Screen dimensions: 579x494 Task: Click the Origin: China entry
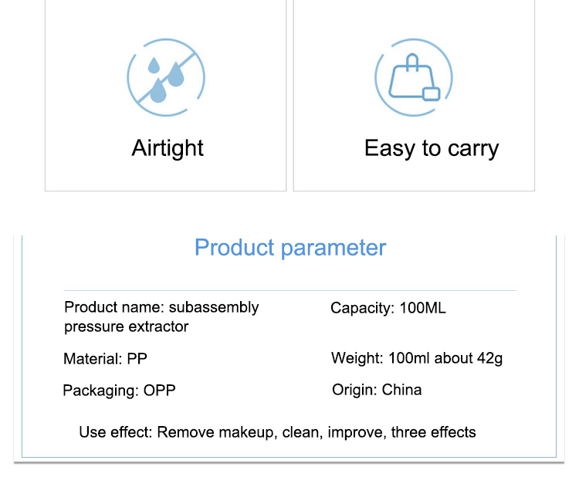pos(377,390)
